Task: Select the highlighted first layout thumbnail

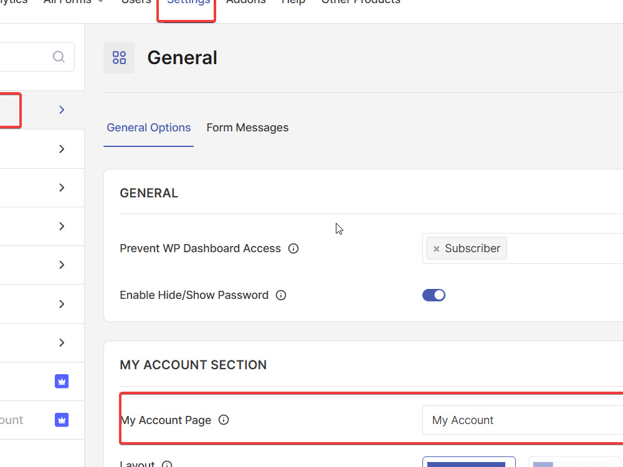Action: pyautogui.click(x=469, y=462)
